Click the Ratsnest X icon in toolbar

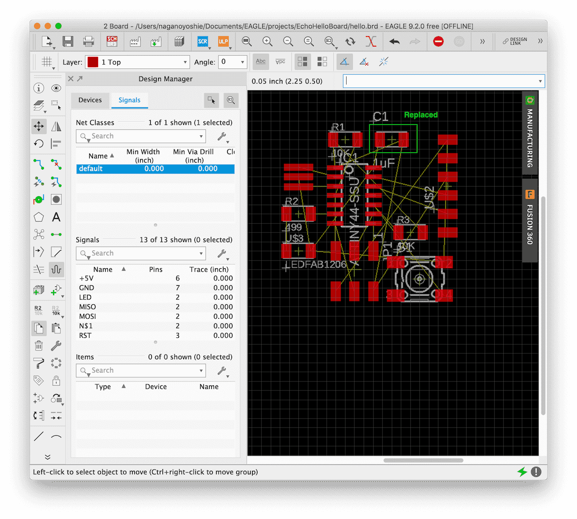pos(371,41)
